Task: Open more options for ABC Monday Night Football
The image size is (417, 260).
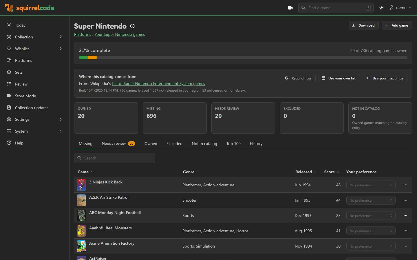Action: pyautogui.click(x=405, y=216)
